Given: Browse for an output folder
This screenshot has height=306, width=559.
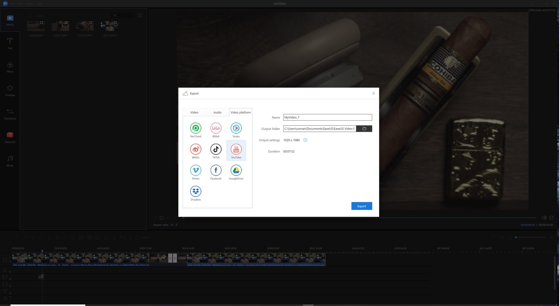Looking at the screenshot, I should click(x=364, y=128).
